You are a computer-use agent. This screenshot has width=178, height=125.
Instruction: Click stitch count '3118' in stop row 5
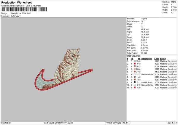138,72
